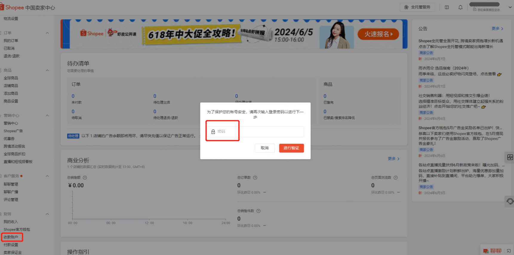Open the Shopee全托管全面开花 announcement

(461, 44)
